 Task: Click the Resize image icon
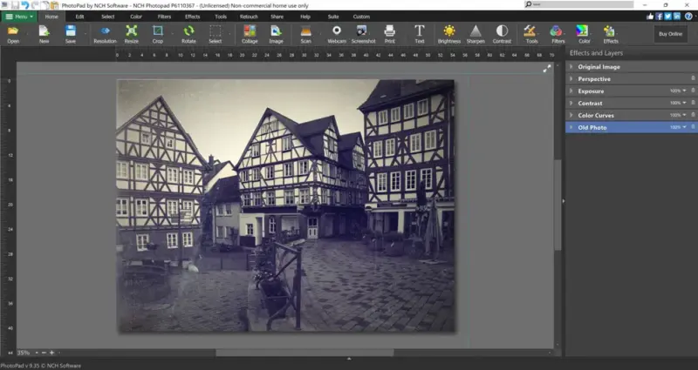pos(131,34)
